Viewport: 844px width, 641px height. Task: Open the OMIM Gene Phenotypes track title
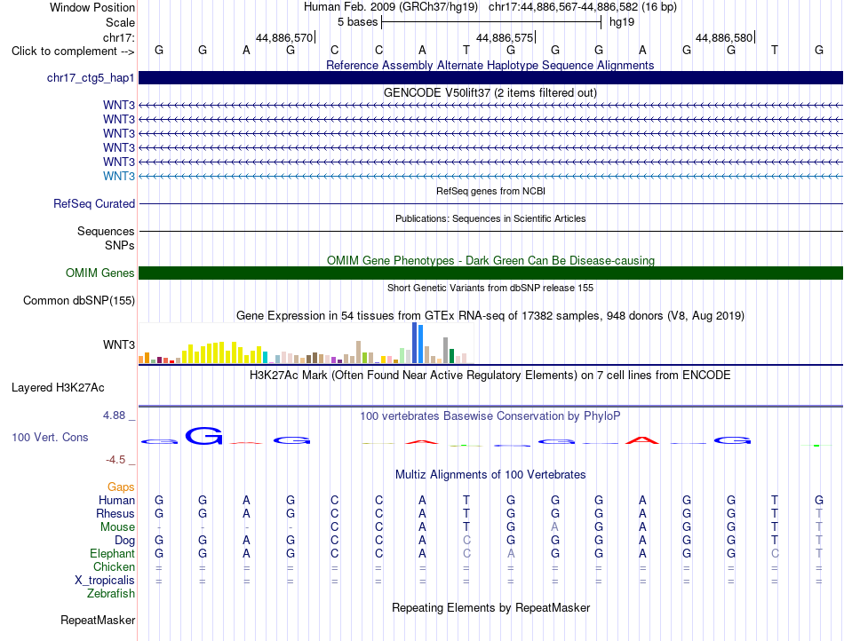click(490, 260)
